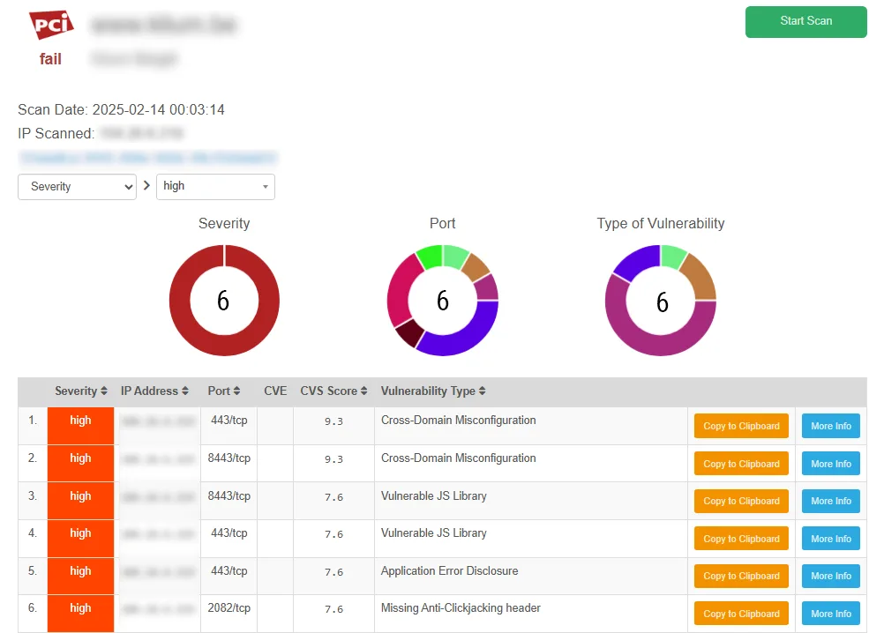Copy row 3 Vulnerable JS Library to clipboard
Screen dimensions: 869x633
pyautogui.click(x=741, y=501)
